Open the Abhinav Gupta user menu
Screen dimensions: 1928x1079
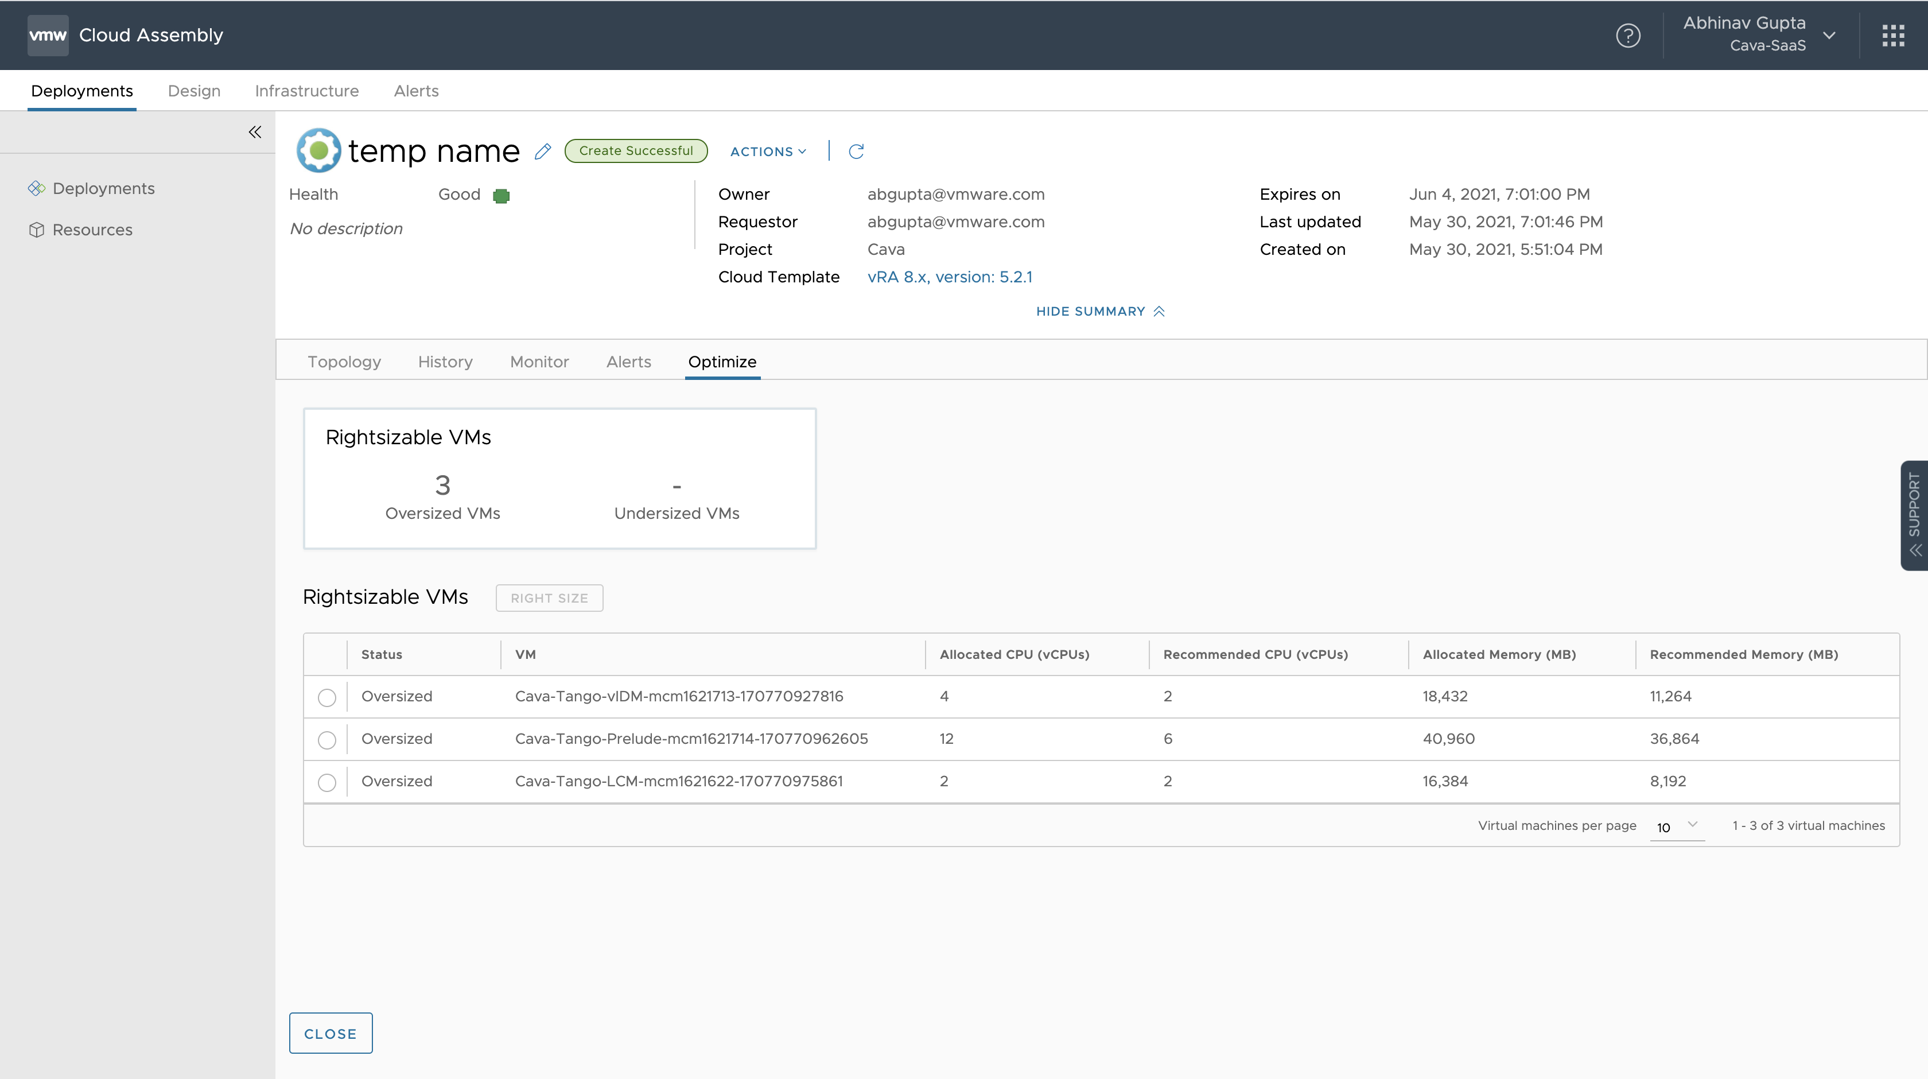[1760, 34]
